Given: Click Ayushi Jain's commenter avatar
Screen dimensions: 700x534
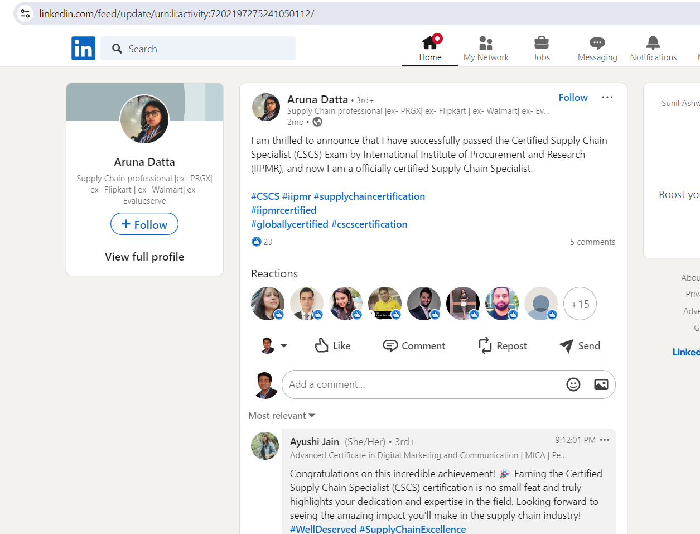Looking at the screenshot, I should tap(265, 446).
